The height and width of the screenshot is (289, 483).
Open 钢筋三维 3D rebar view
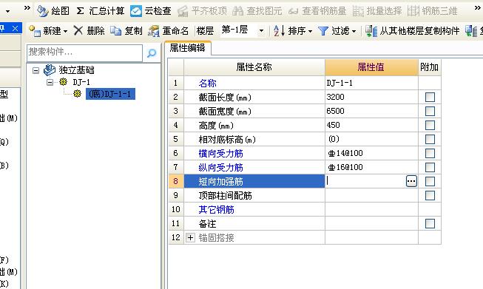[x=433, y=11]
